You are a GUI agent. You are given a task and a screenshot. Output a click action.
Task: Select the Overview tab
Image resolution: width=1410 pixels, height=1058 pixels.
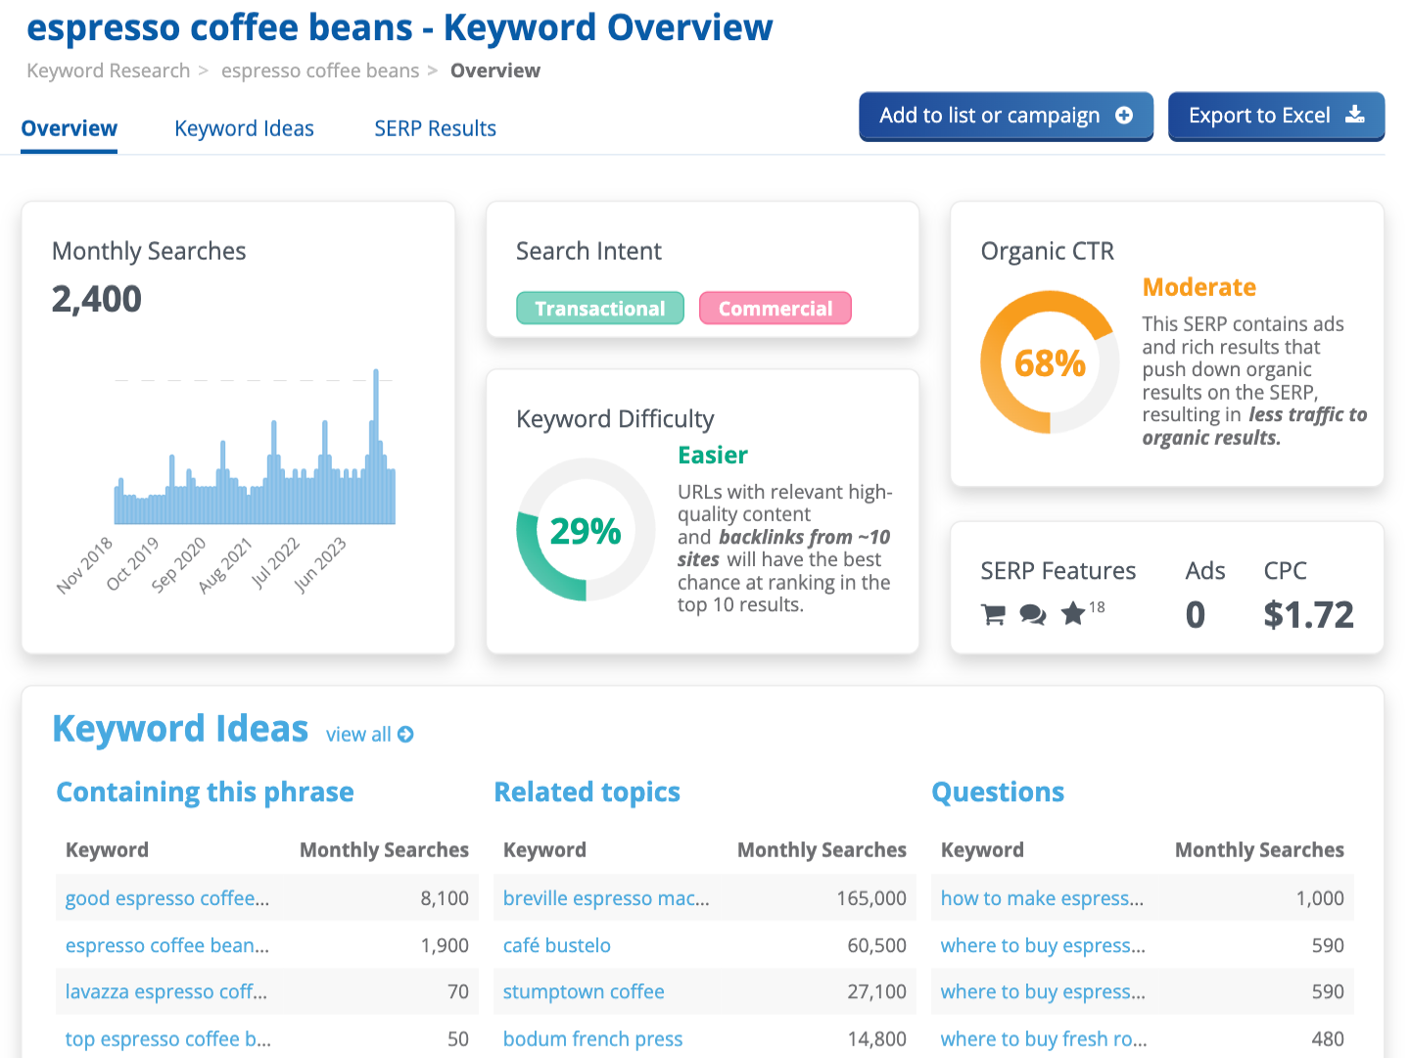[x=69, y=128]
